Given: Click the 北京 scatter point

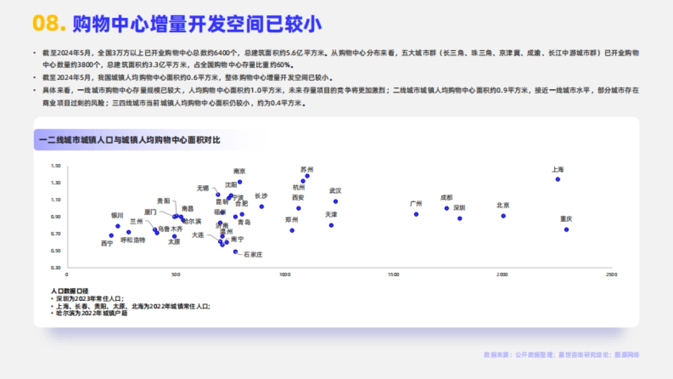Looking at the screenshot, I should coord(503,216).
